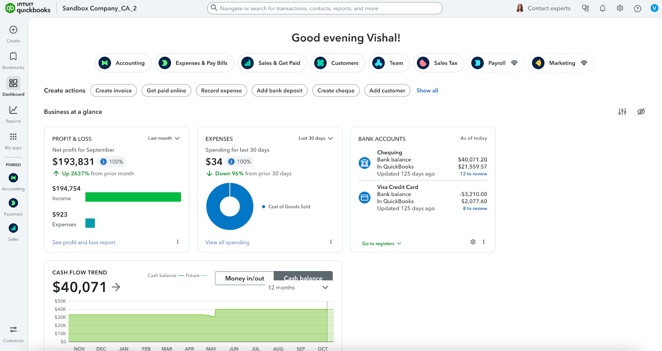Click Create invoice
Image resolution: width=662 pixels, height=351 pixels.
[x=114, y=91]
